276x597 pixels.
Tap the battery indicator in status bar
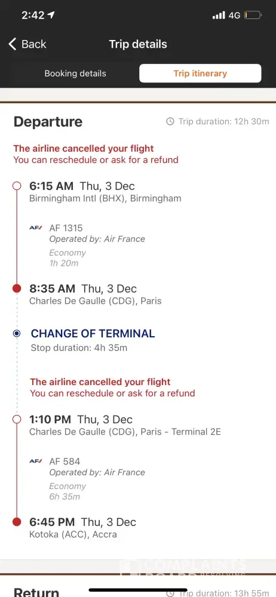253,16
